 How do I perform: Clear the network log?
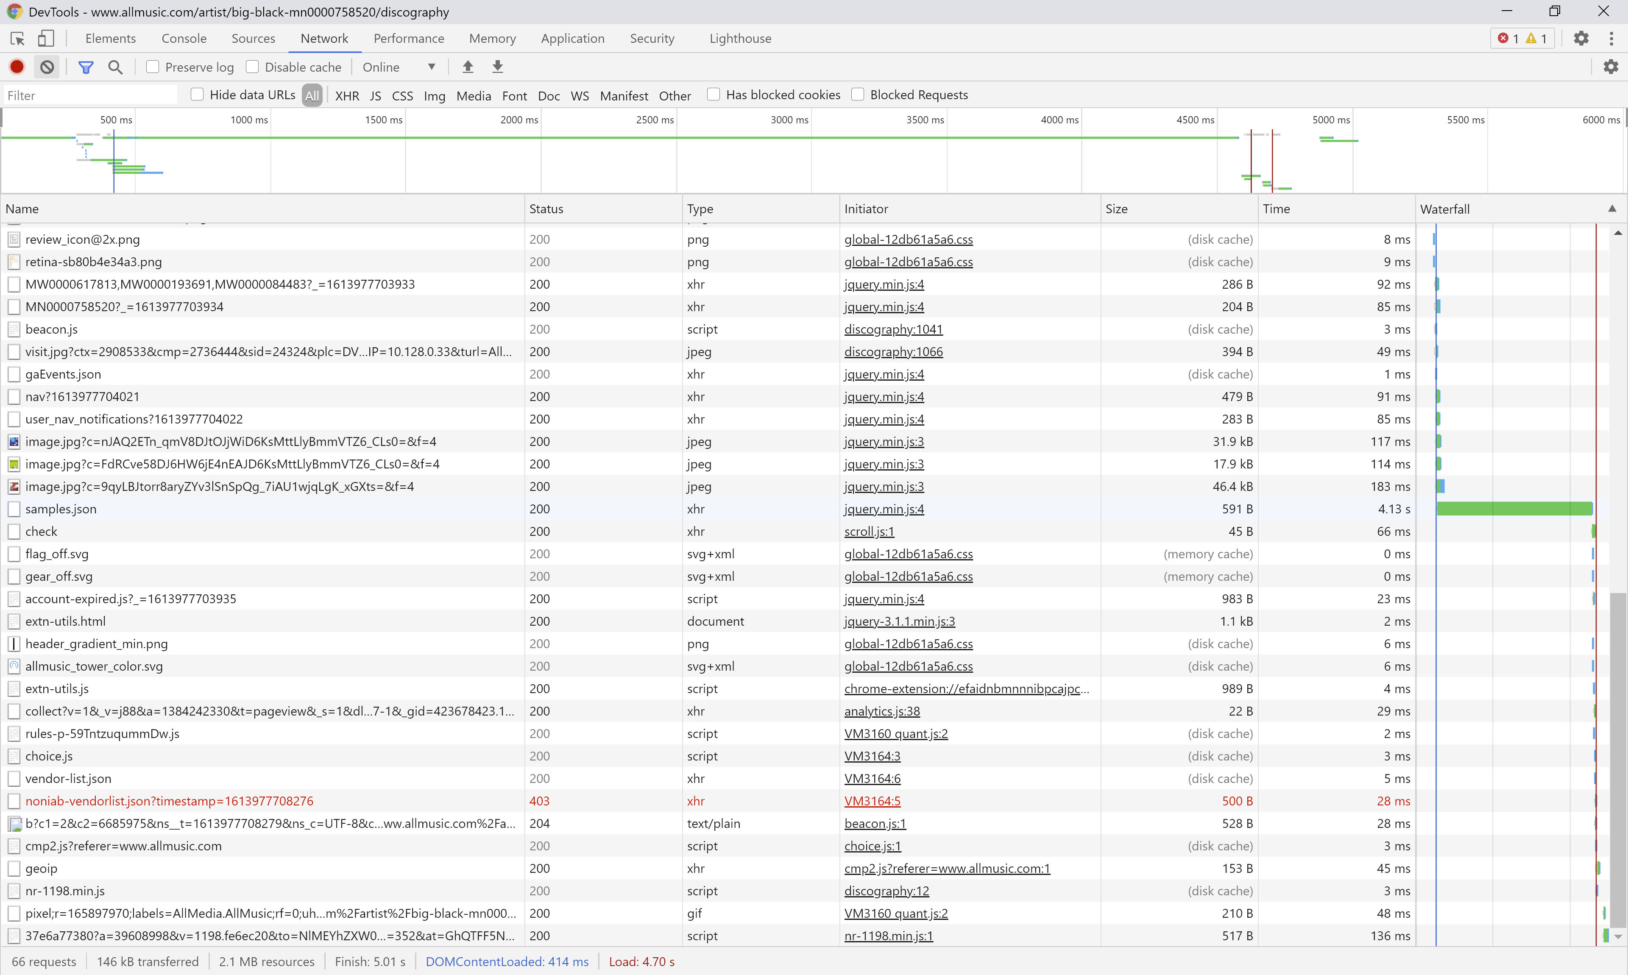coord(47,67)
